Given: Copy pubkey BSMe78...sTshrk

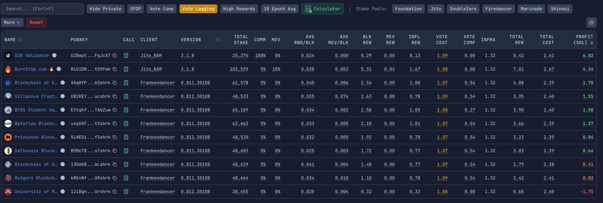Looking at the screenshot, I should tap(115, 150).
